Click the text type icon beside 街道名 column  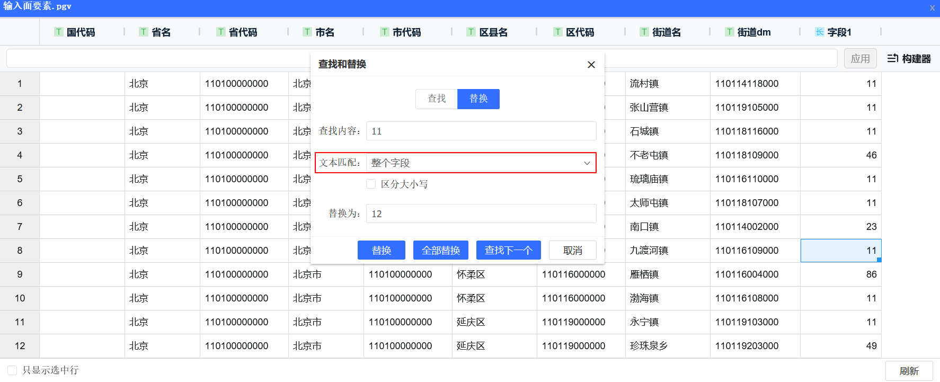[x=644, y=32]
